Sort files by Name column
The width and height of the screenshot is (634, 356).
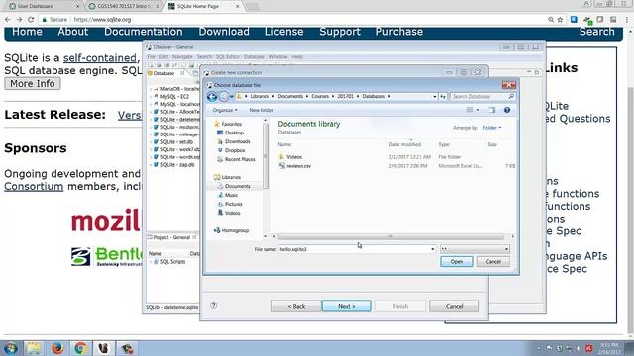284,144
